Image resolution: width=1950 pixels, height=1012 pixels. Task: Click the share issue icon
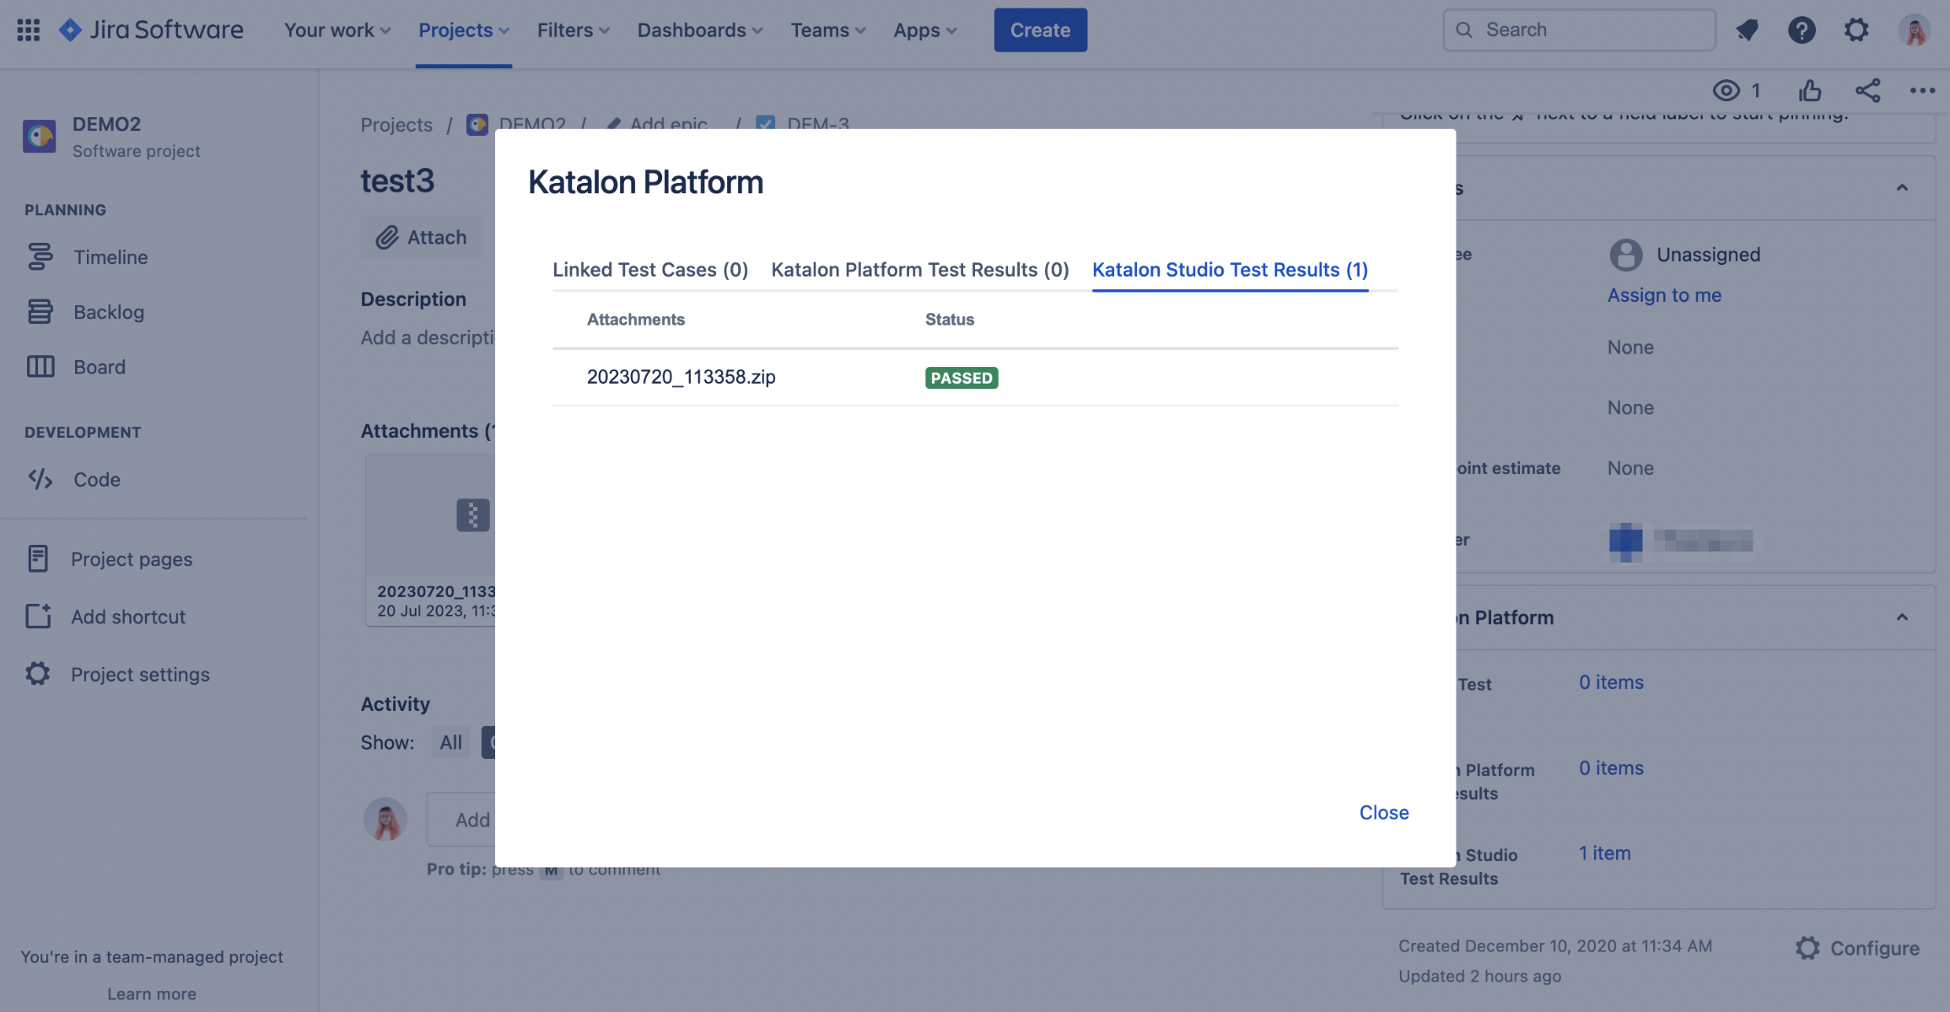(1867, 90)
